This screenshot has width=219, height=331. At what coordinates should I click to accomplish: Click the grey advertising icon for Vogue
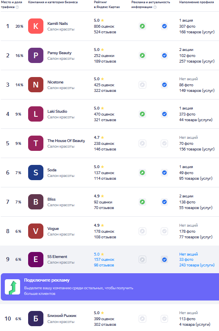tap(143, 231)
